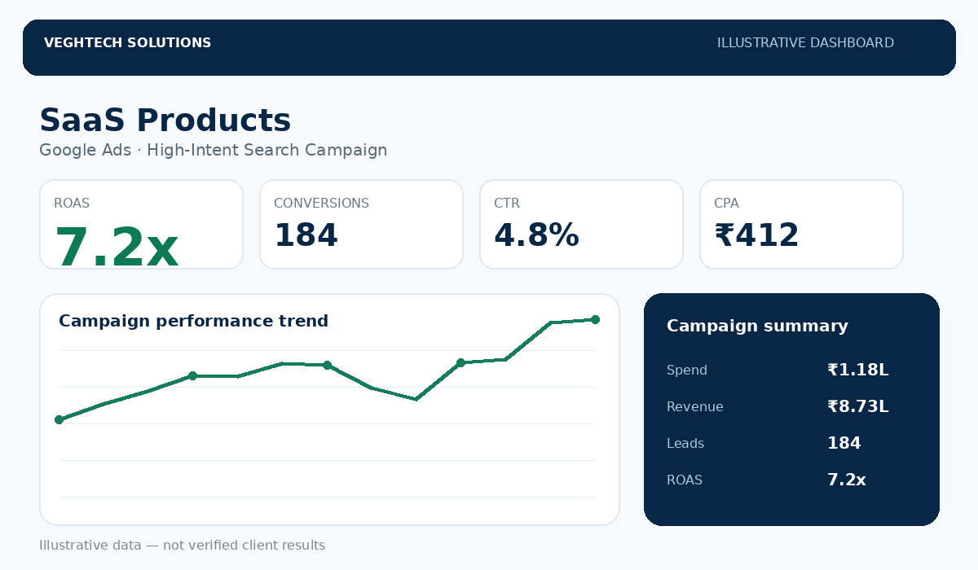Select the large green 7.2x value
978x570 pixels.
coord(116,248)
